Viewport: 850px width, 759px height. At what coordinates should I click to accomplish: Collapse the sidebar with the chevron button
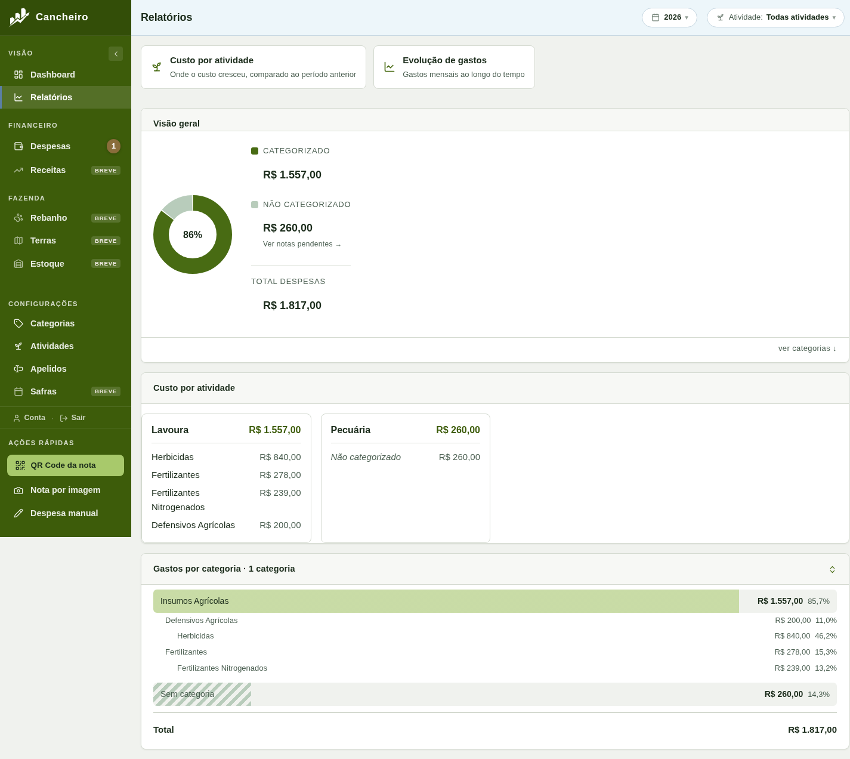[x=116, y=54]
